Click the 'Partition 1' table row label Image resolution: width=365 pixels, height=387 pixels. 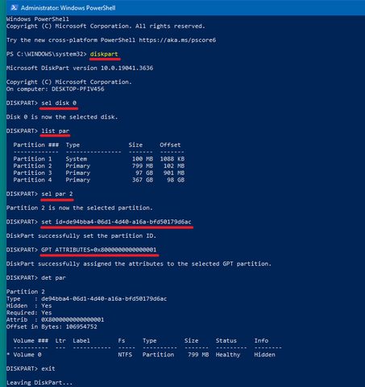pos(32,159)
